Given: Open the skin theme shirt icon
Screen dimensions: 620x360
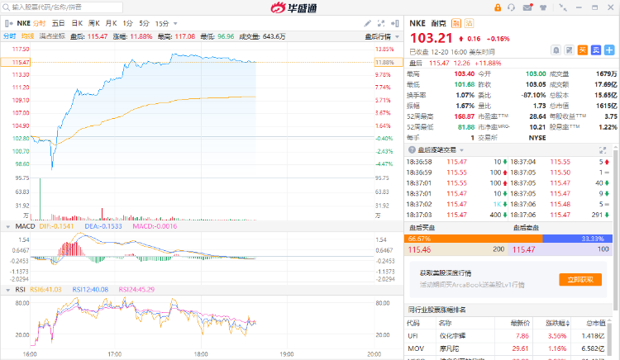Looking at the screenshot, I should click(x=543, y=7).
